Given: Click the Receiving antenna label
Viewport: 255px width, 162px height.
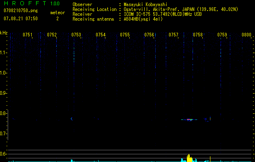Looking at the screenshot, I should [93, 19].
